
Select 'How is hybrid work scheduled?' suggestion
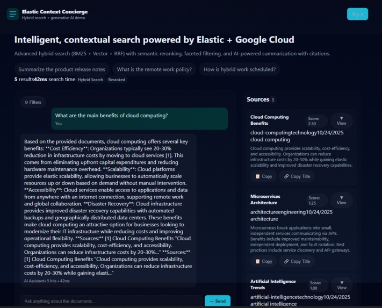click(x=240, y=69)
